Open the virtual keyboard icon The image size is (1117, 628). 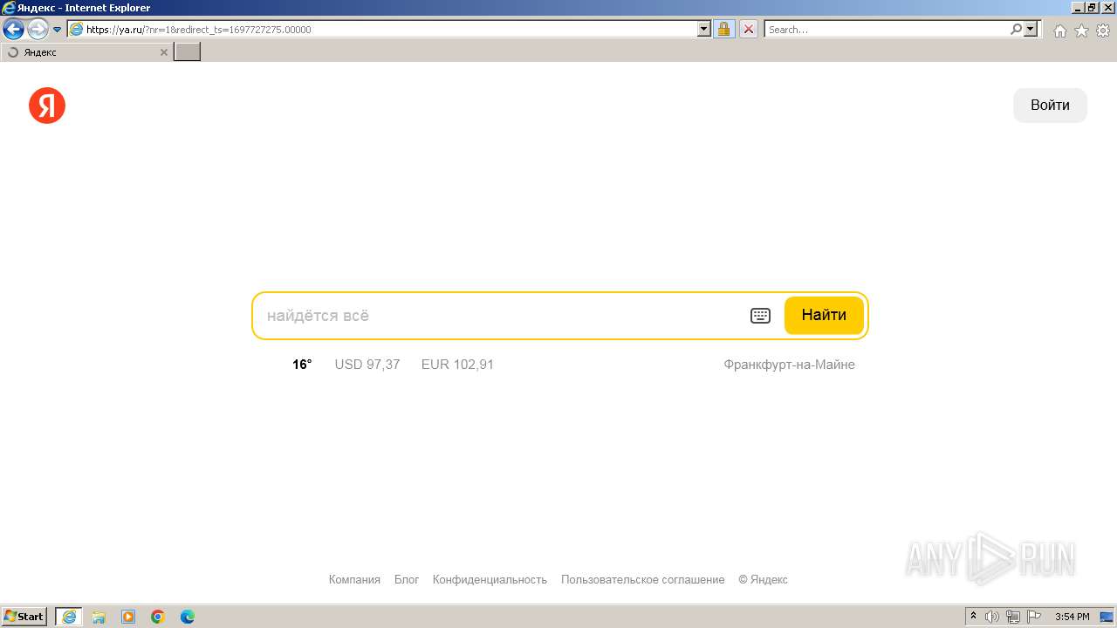coord(760,316)
